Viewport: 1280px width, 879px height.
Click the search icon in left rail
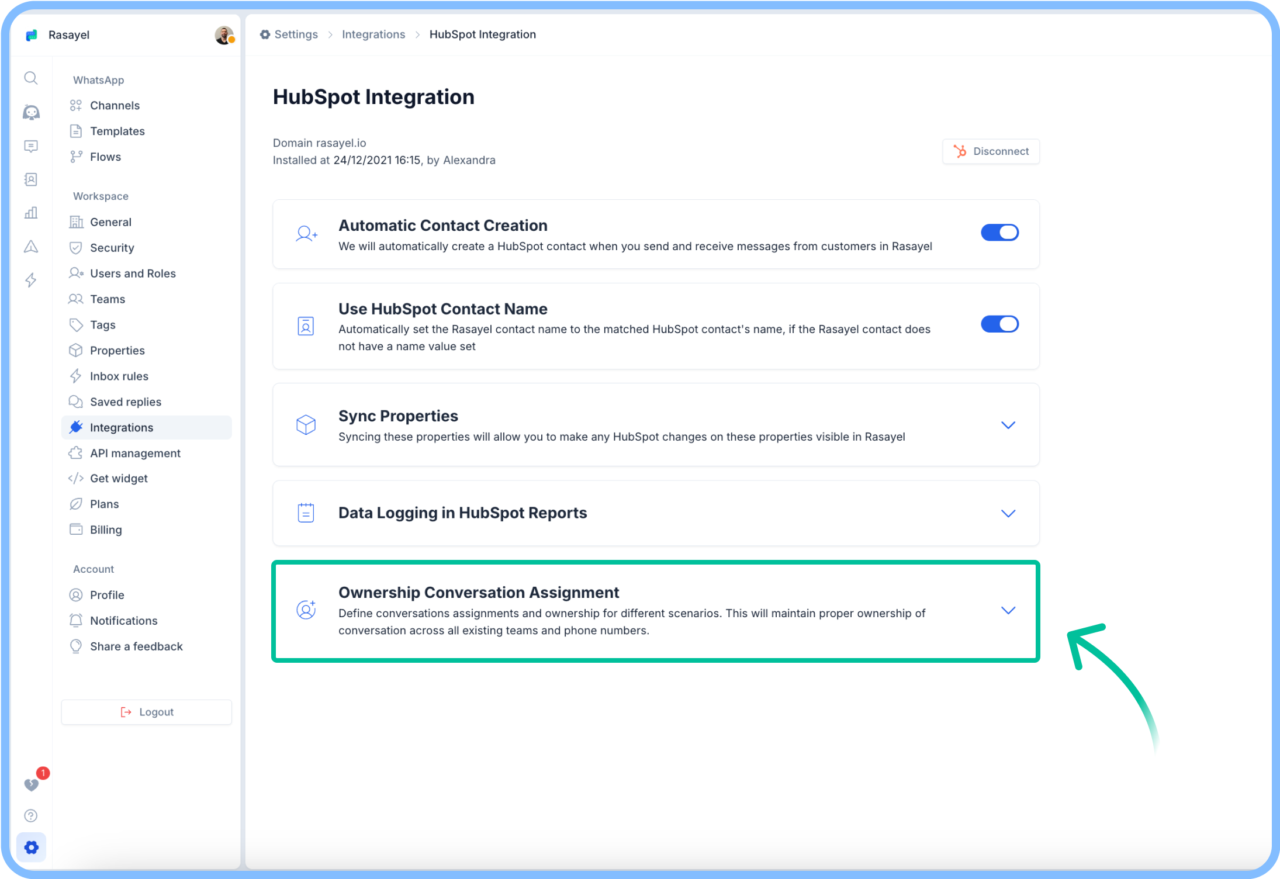pos(31,78)
